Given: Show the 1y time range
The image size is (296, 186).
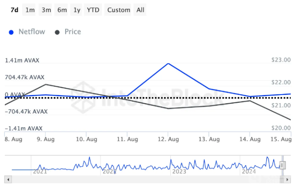Looking at the screenshot, I should click(77, 10).
